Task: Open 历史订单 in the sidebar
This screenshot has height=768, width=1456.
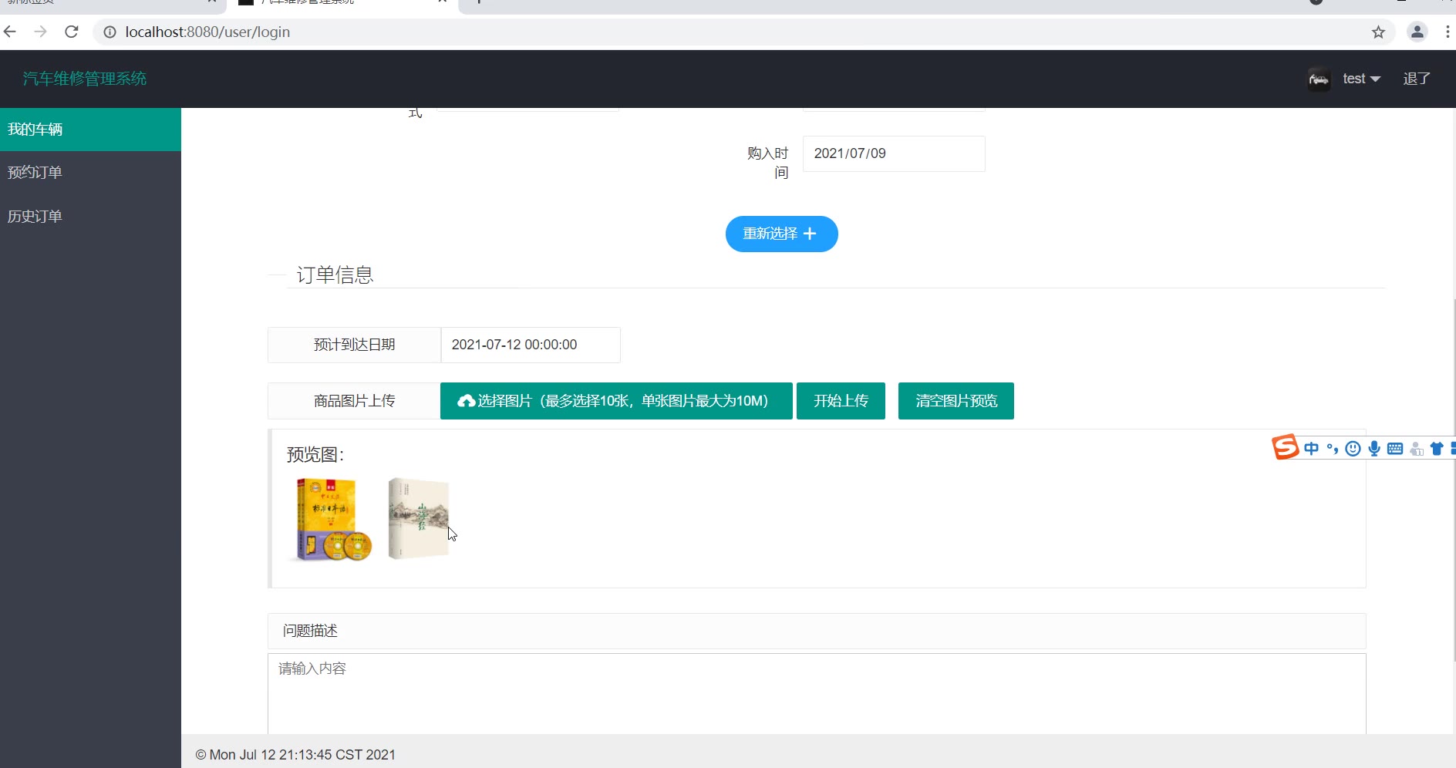Action: [x=90, y=217]
